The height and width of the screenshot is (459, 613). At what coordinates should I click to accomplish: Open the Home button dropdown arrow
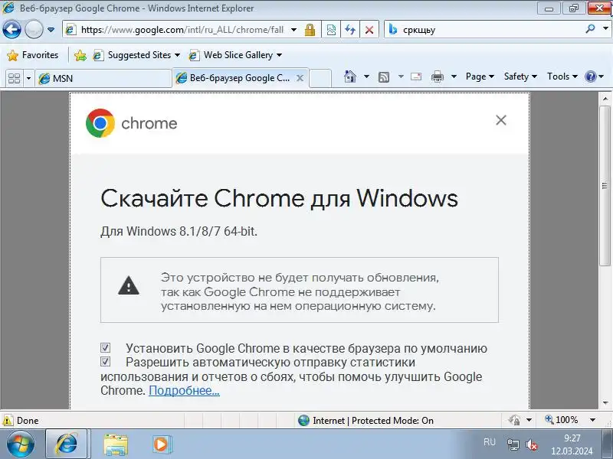click(x=366, y=76)
